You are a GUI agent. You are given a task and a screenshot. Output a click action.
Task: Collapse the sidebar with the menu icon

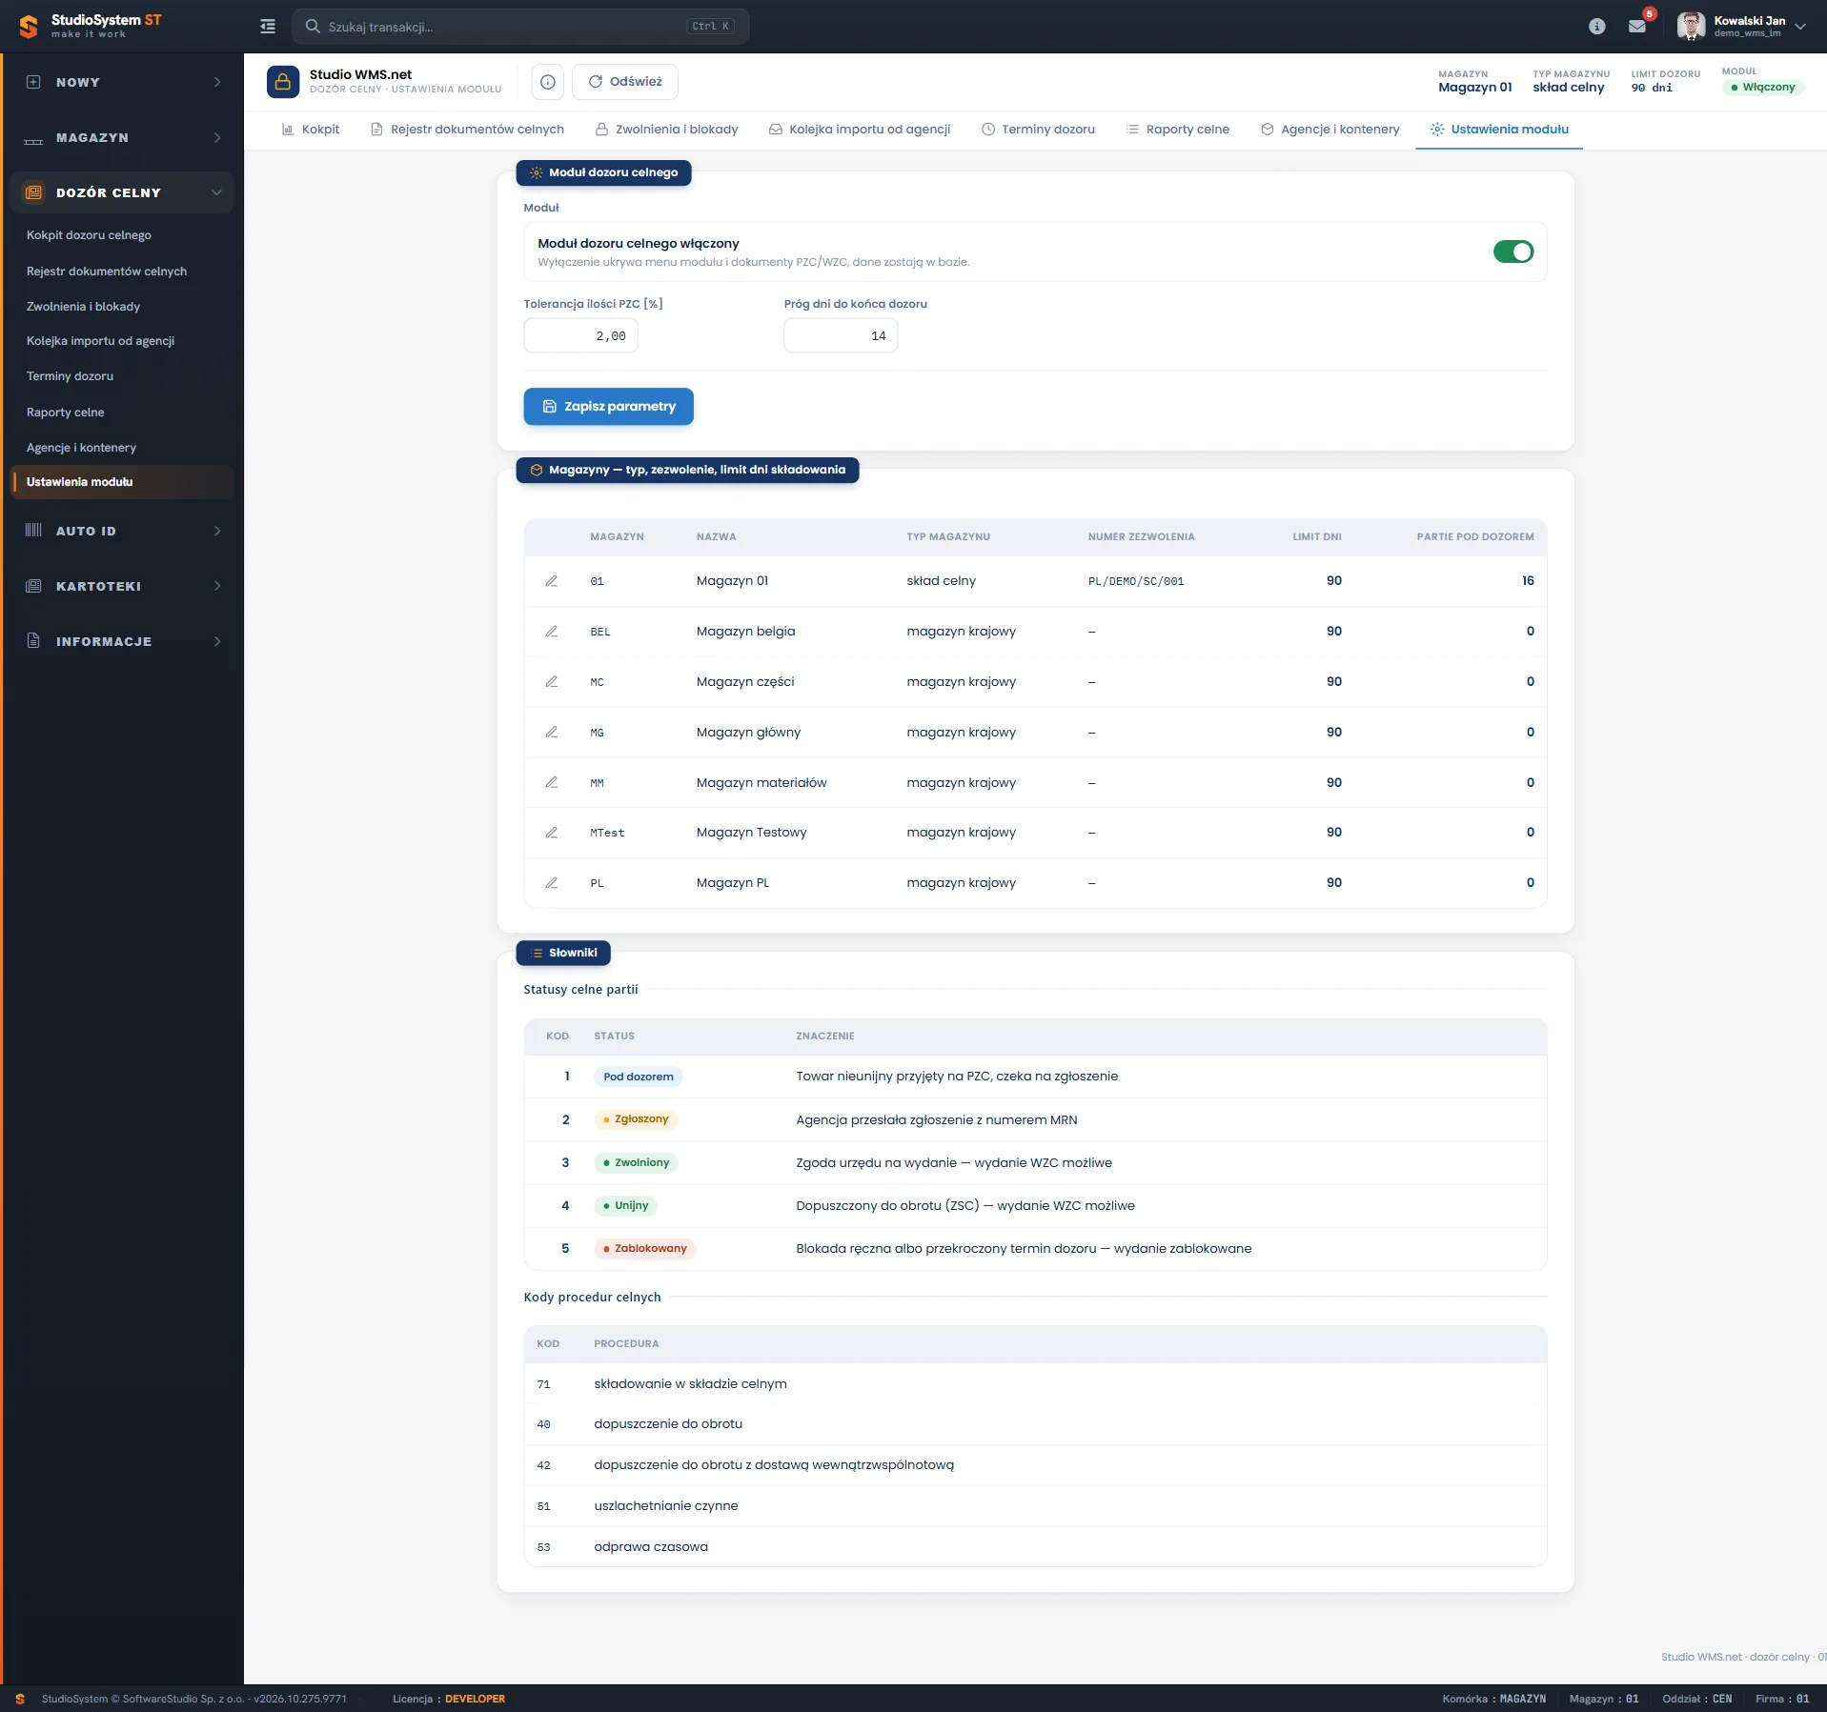coord(268,27)
